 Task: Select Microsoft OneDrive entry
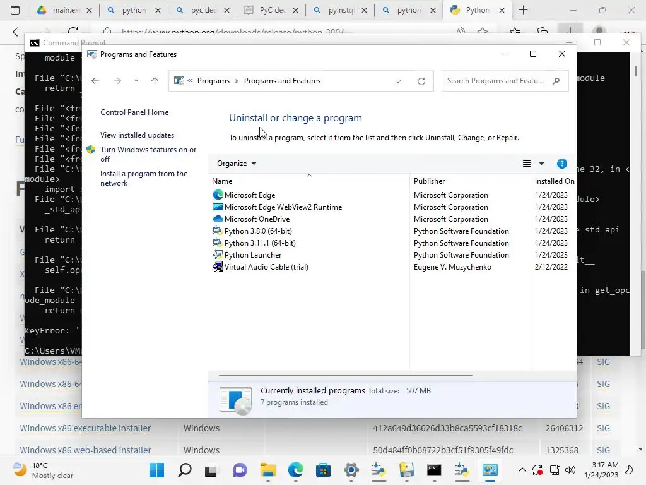point(257,219)
